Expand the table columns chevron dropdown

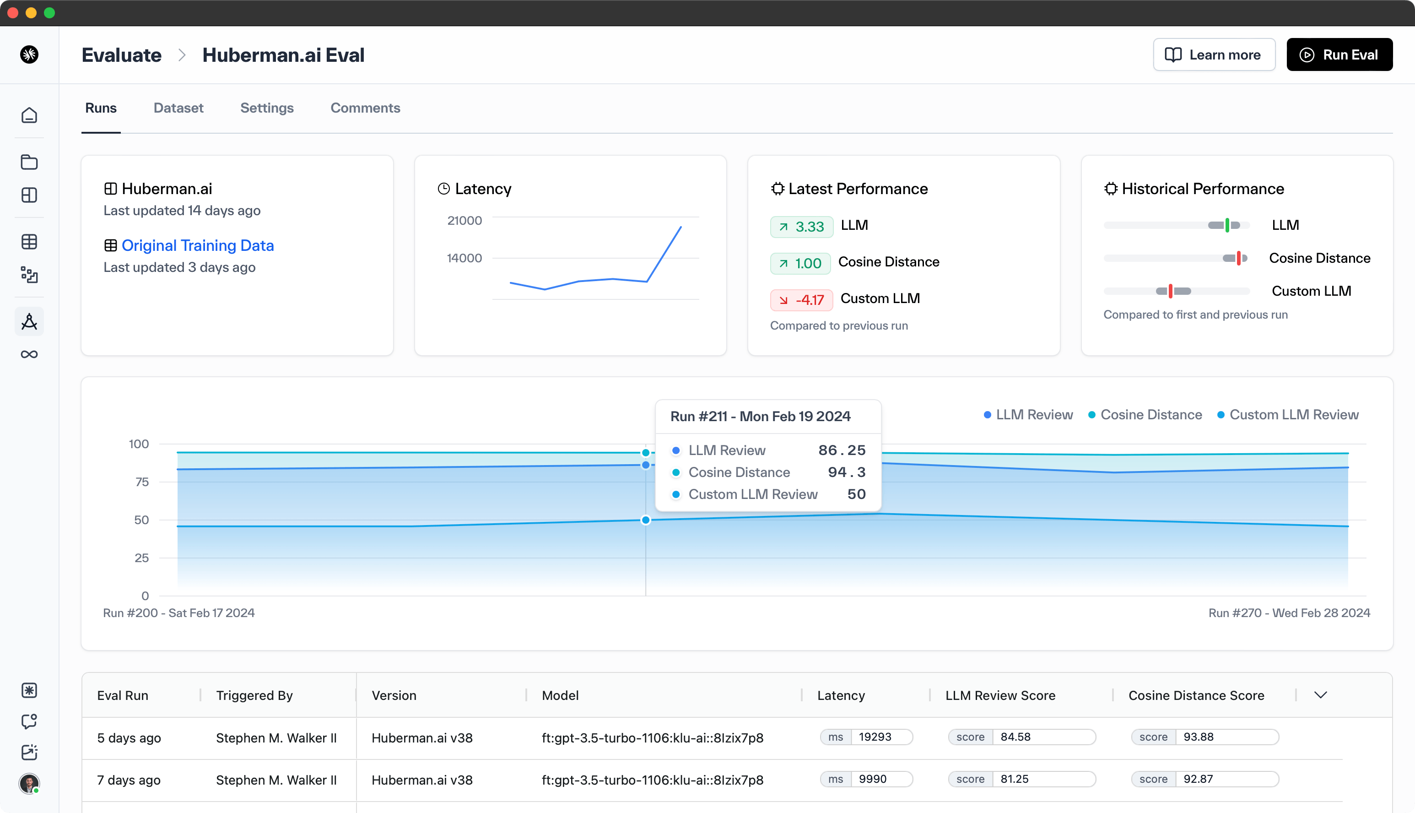(1320, 695)
